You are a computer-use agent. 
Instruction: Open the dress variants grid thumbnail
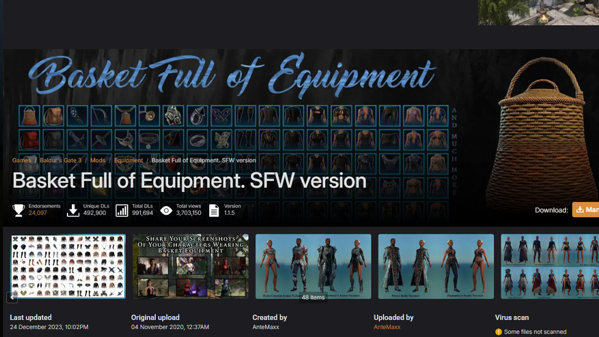(550, 266)
